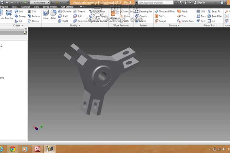This screenshot has height=153, width=230.
Task: Select the Shell tool
Action: click(x=63, y=16)
